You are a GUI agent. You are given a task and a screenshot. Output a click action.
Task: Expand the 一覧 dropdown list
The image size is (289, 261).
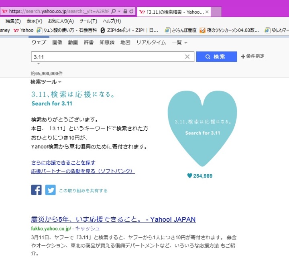click(x=180, y=42)
